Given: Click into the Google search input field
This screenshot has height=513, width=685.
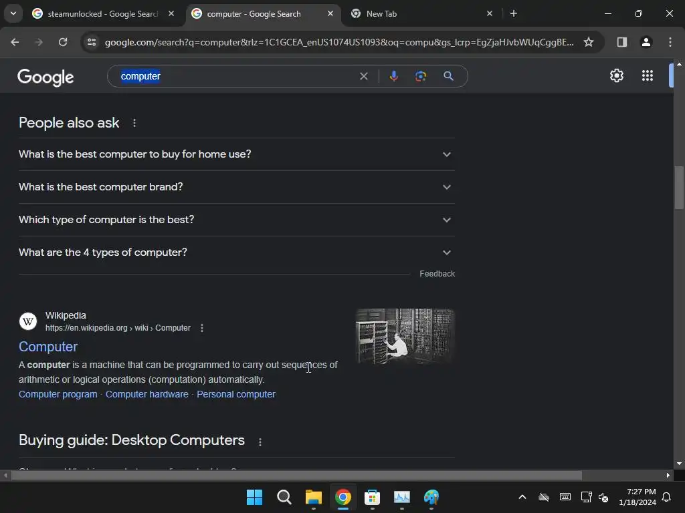Looking at the screenshot, I should click(x=236, y=76).
